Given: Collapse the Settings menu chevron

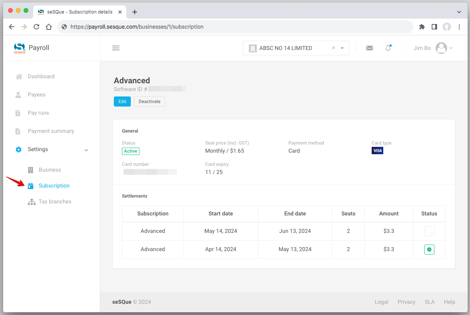Looking at the screenshot, I should [86, 150].
